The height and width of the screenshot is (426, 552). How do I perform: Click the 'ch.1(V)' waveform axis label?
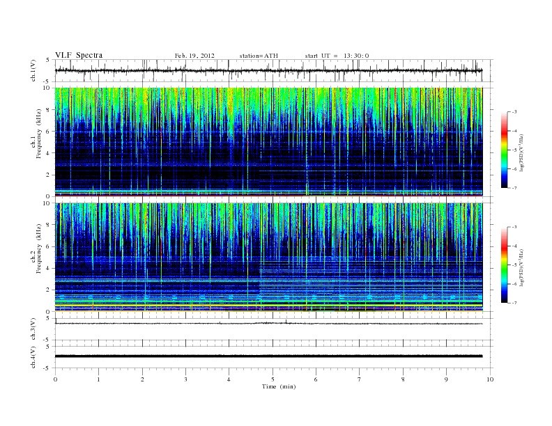coord(33,70)
